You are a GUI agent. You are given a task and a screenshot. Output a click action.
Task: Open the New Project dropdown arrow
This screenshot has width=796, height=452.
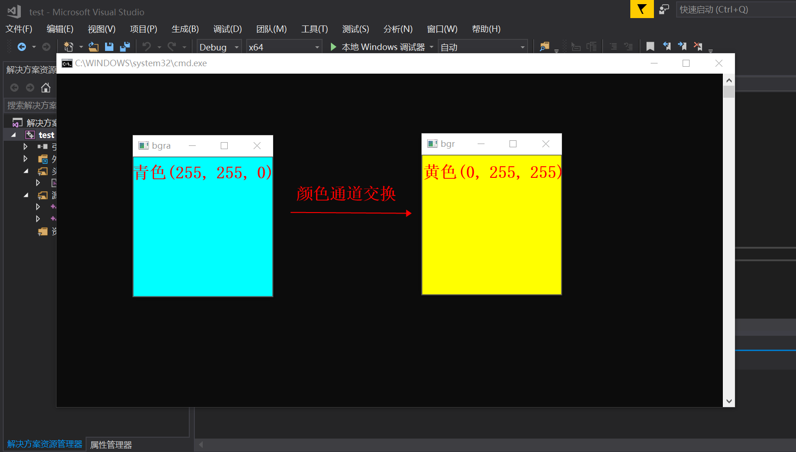81,47
